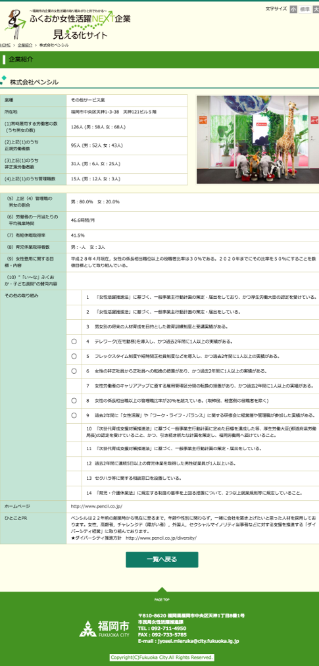Select item 7 キャリアアップ text
The width and height of the screenshot is (319, 666).
201,386
